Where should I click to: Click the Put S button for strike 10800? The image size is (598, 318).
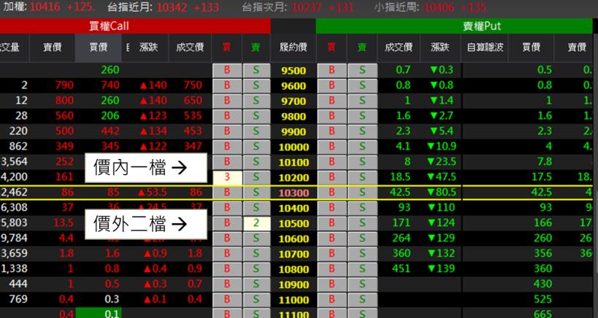pyautogui.click(x=362, y=269)
